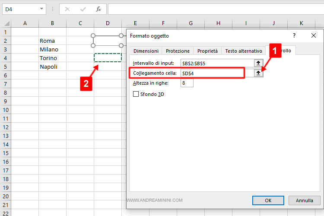The height and width of the screenshot is (216, 324).
Task: Click inside the formula bar input
Action: [216, 9]
